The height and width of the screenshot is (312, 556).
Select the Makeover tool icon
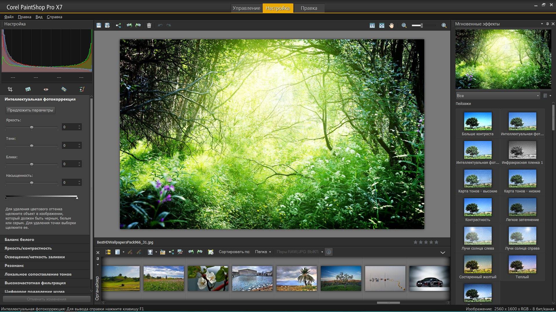(64, 89)
